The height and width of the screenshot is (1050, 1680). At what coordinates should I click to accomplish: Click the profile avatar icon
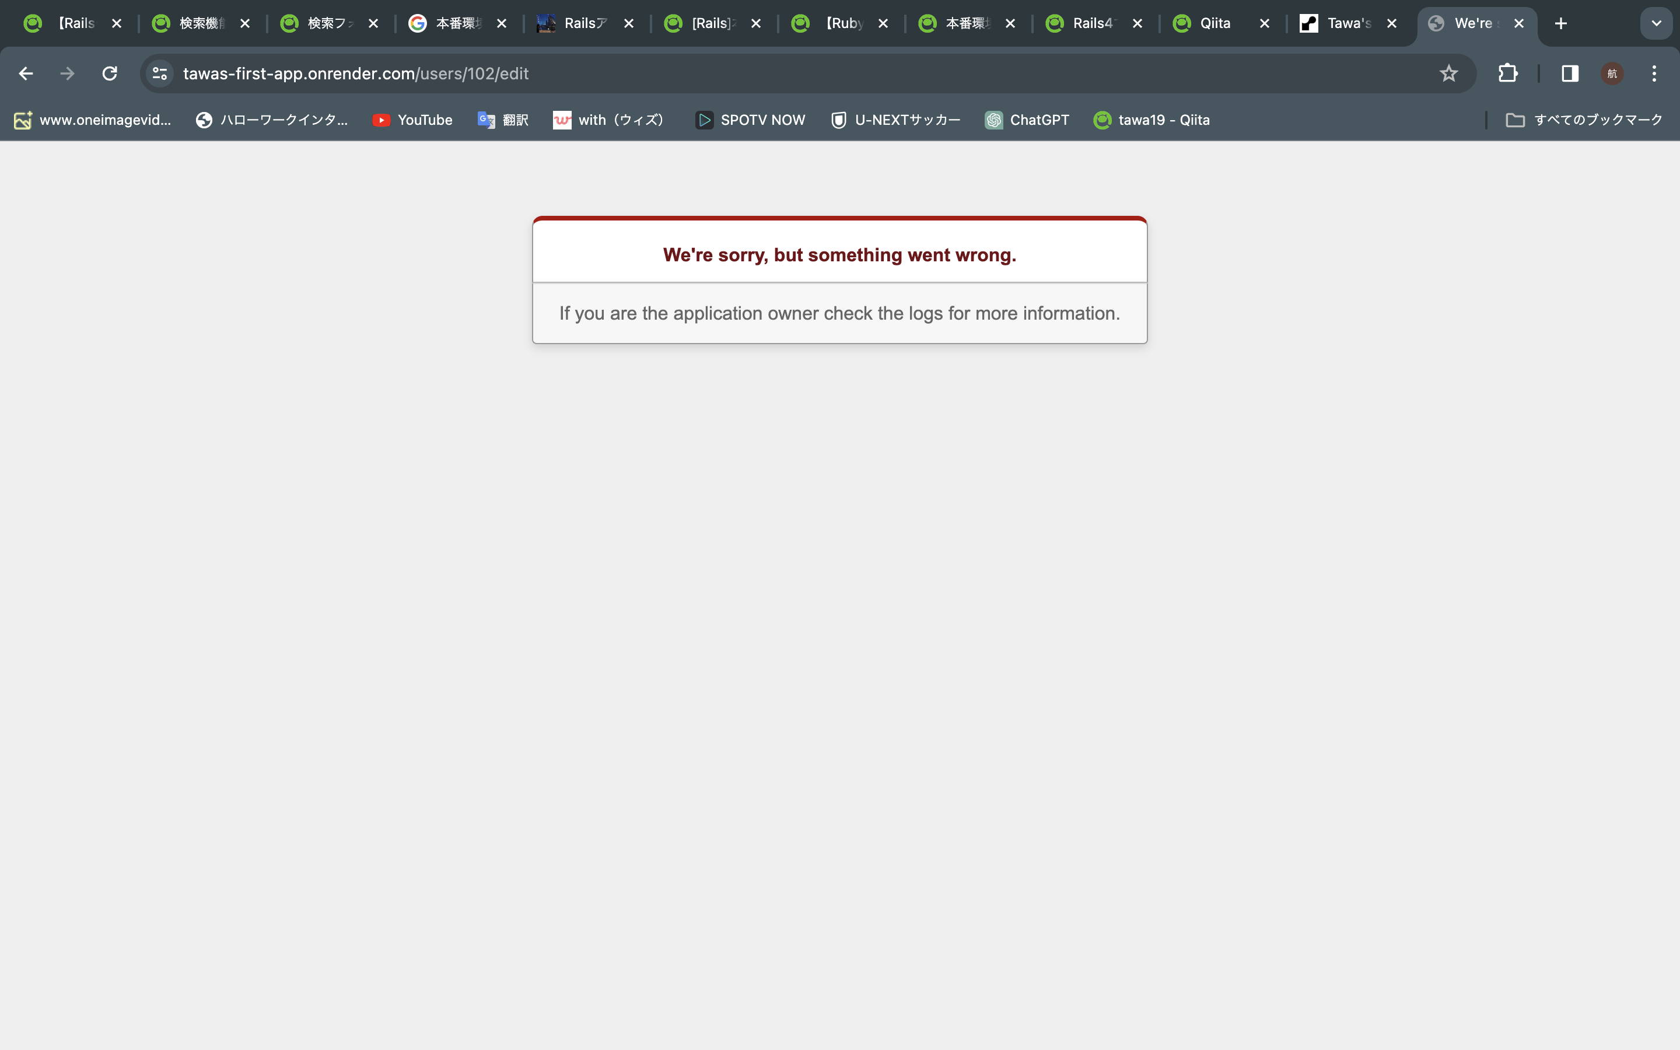coord(1612,73)
